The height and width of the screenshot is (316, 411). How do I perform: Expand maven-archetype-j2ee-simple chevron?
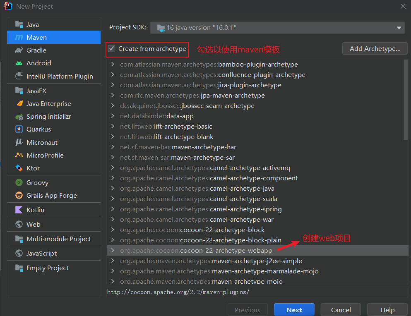113,261
